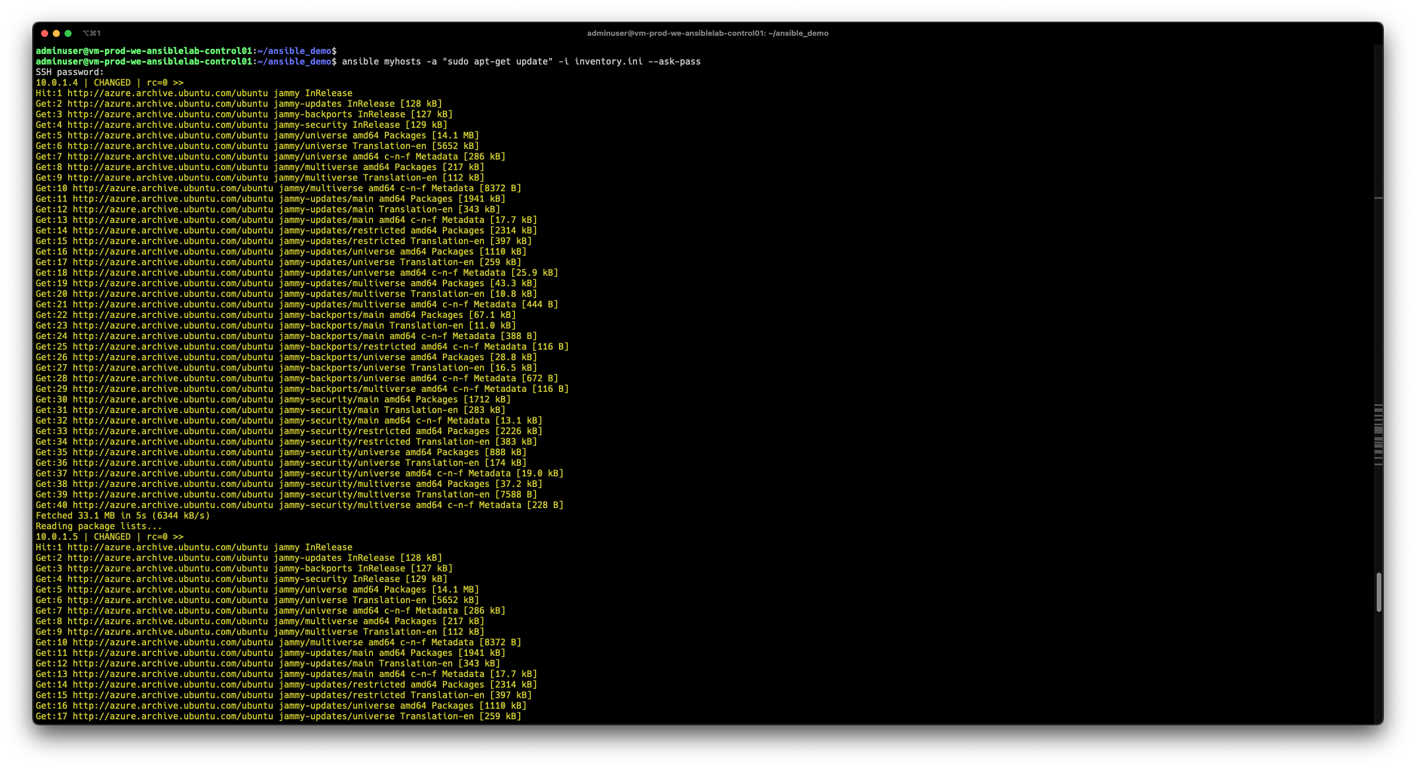Click the red close window button

(45, 33)
